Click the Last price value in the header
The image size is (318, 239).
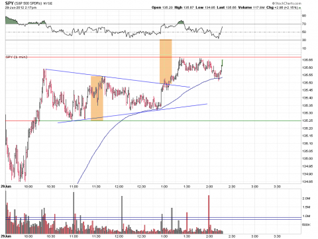[231, 7]
